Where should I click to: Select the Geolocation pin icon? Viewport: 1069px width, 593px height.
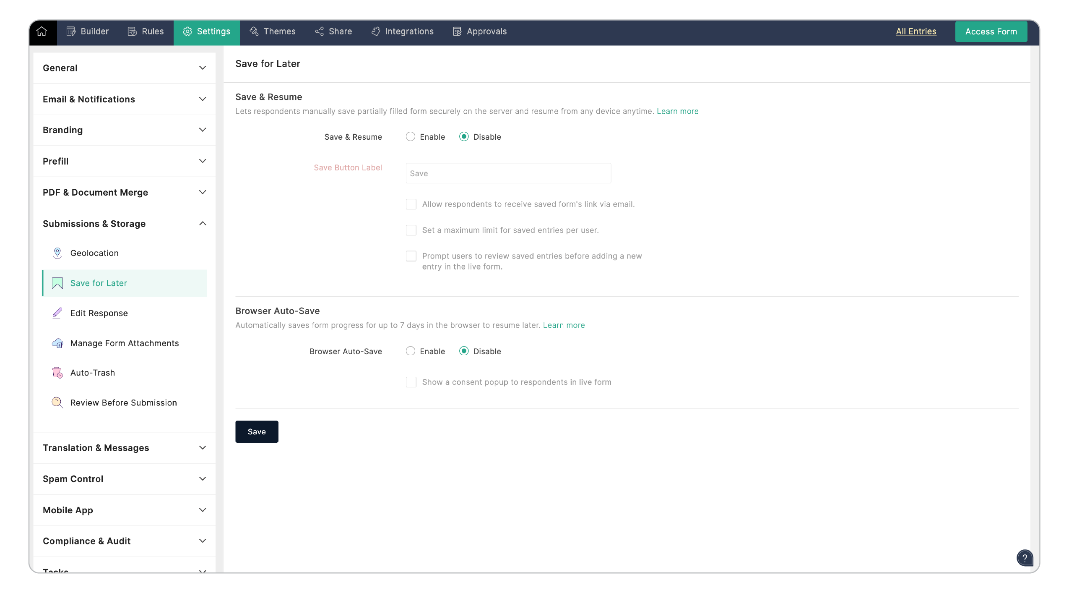click(x=57, y=253)
